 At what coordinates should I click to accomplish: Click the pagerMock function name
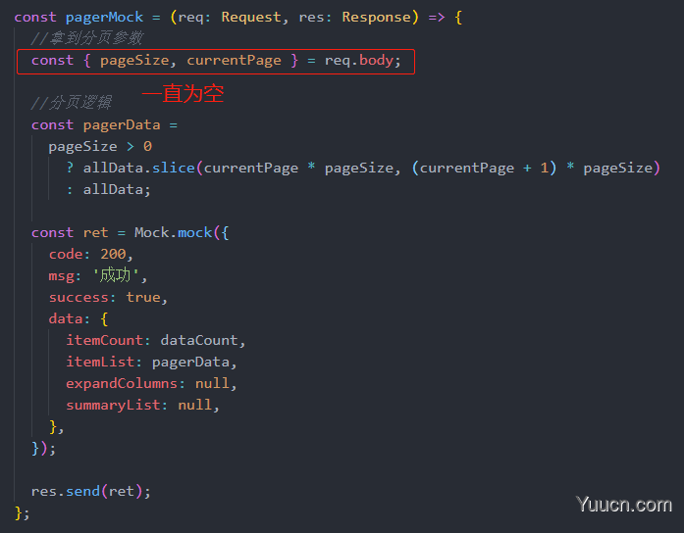[x=104, y=18]
